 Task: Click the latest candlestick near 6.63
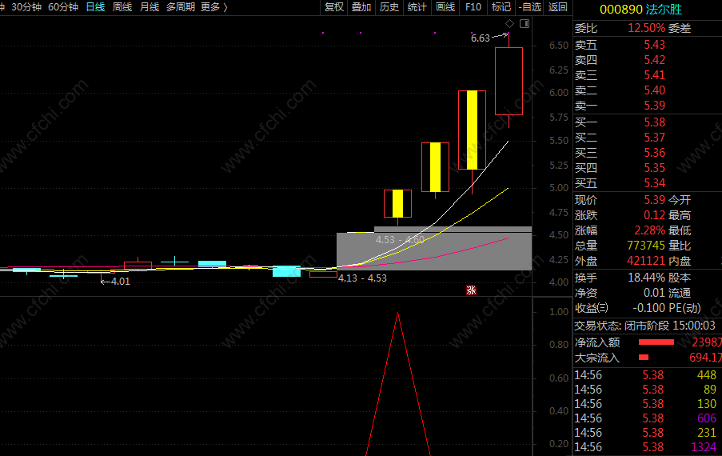pos(509,81)
